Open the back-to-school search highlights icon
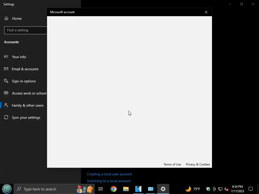Image resolution: width=259 pixels, height=194 pixels. (x=85, y=189)
